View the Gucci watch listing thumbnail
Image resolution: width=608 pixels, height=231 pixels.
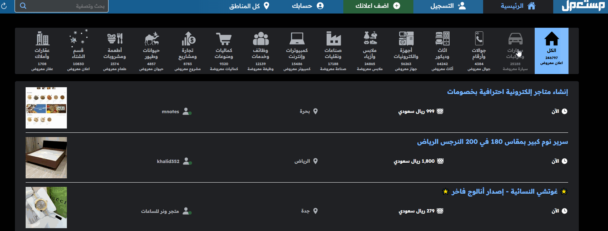point(46,208)
